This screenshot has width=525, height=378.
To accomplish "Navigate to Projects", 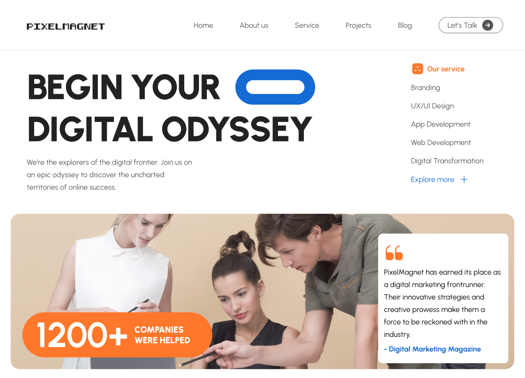I will coord(358,25).
